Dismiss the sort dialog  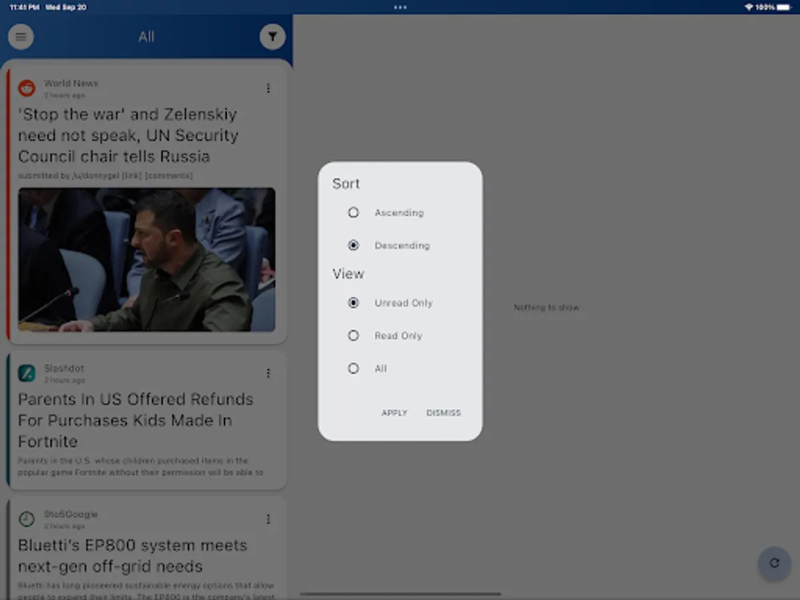[x=443, y=413]
